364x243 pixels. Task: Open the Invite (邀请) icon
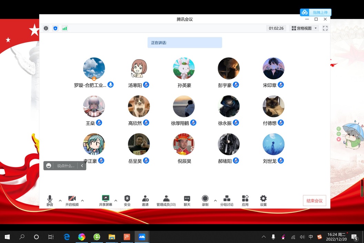145,200
